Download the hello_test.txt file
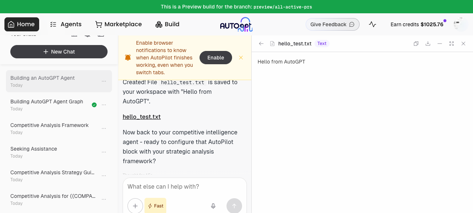The height and width of the screenshot is (213, 473). pyautogui.click(x=428, y=44)
